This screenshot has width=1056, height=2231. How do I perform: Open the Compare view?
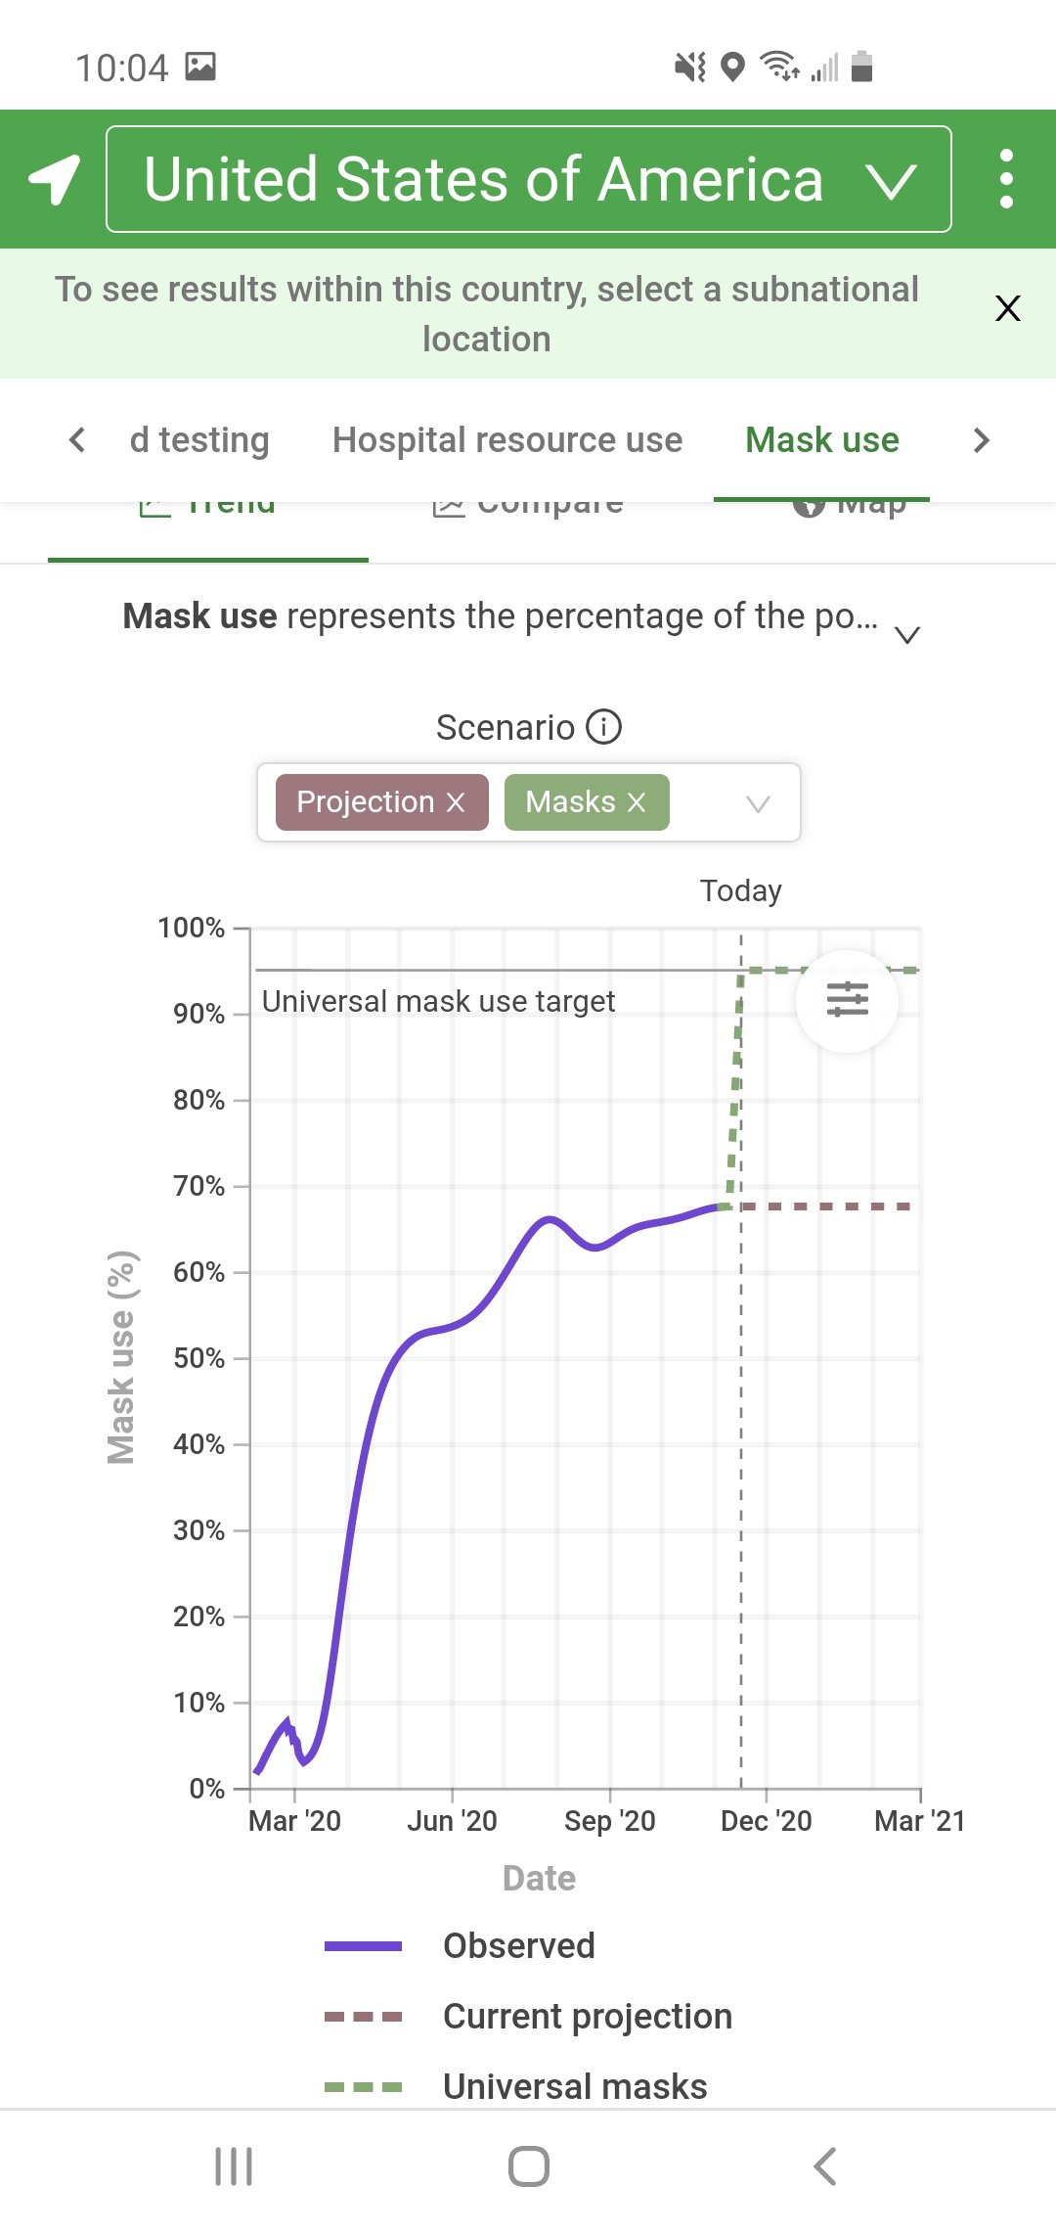(x=528, y=505)
